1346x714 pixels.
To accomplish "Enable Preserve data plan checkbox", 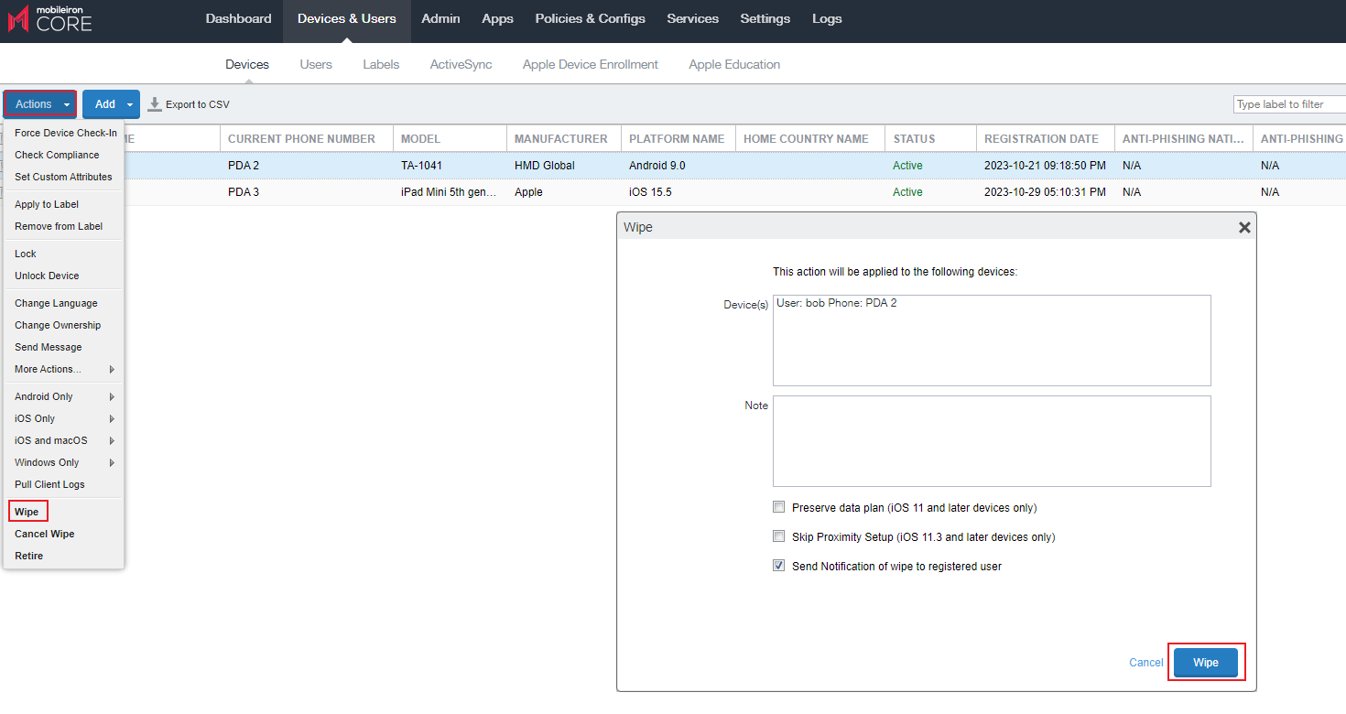I will [779, 507].
